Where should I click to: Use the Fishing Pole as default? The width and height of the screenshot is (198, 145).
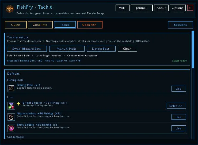[178, 89]
